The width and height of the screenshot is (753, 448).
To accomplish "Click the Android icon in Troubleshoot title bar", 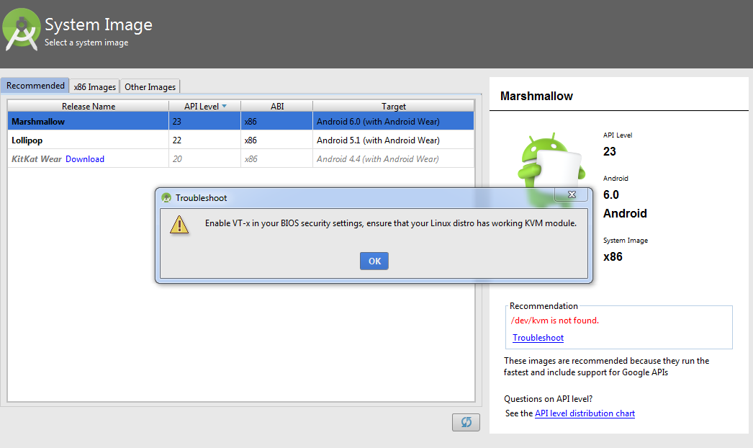I will tap(166, 197).
